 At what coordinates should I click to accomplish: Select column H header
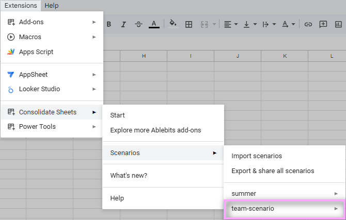point(144,56)
